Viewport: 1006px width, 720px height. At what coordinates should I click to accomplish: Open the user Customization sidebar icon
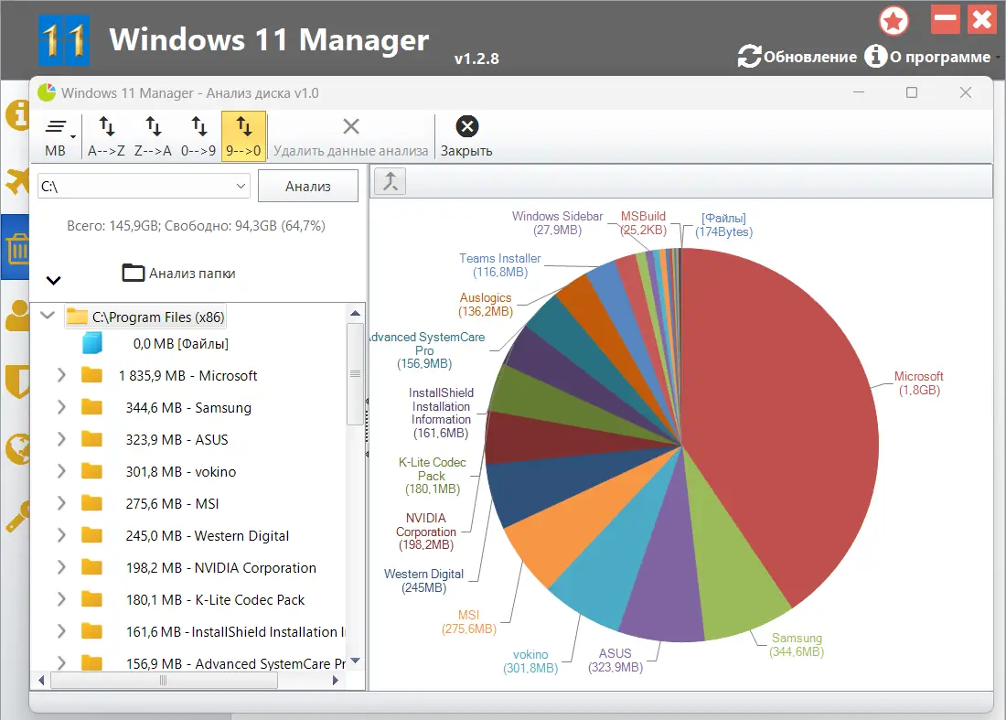click(17, 315)
